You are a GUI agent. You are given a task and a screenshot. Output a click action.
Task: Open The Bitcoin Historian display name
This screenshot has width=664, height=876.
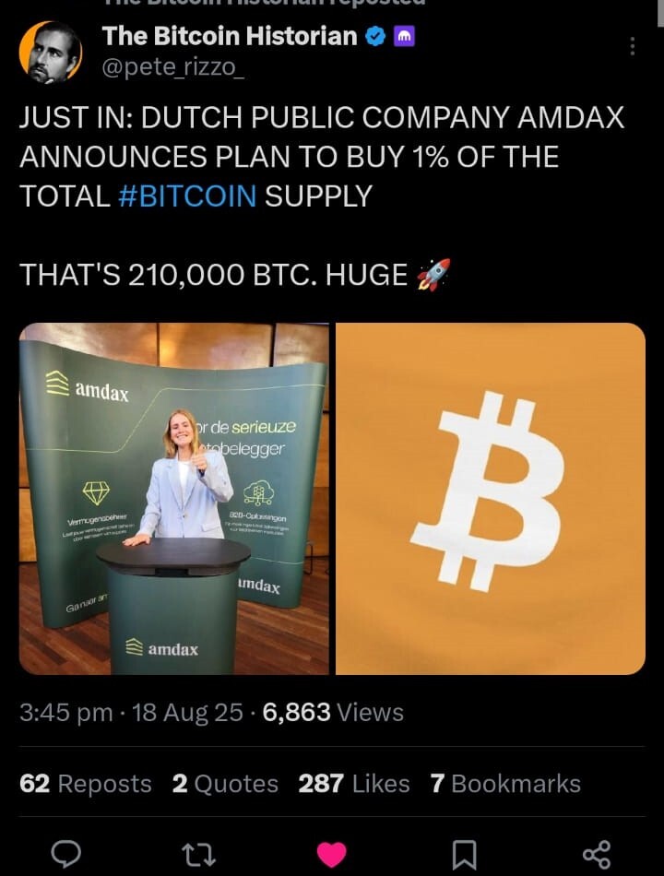coord(230,36)
